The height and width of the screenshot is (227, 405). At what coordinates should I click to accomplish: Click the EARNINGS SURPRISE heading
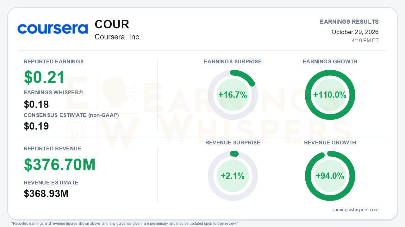point(233,61)
